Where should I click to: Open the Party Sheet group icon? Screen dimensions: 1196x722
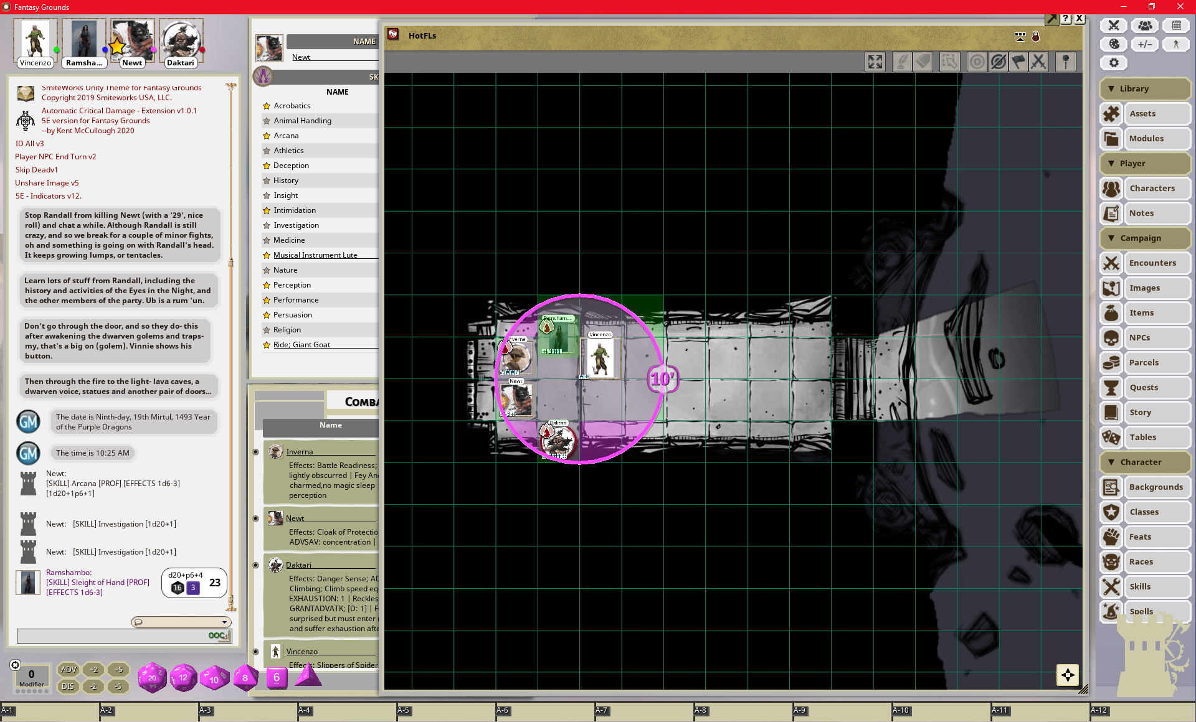point(1145,26)
